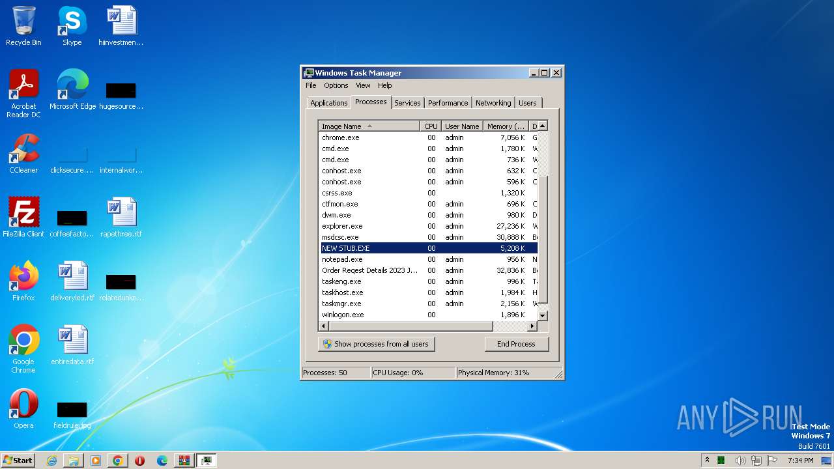Select the msdcsc.exe process row

[428, 237]
